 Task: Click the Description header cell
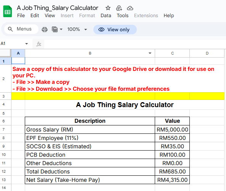(90, 121)
